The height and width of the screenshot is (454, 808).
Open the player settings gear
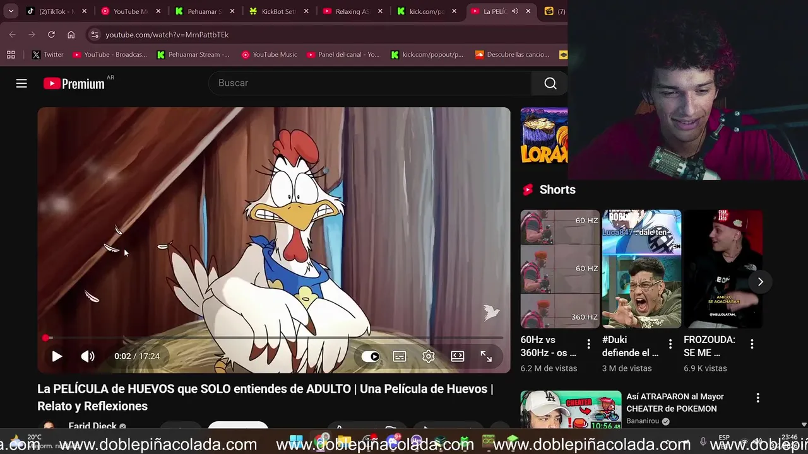429,356
